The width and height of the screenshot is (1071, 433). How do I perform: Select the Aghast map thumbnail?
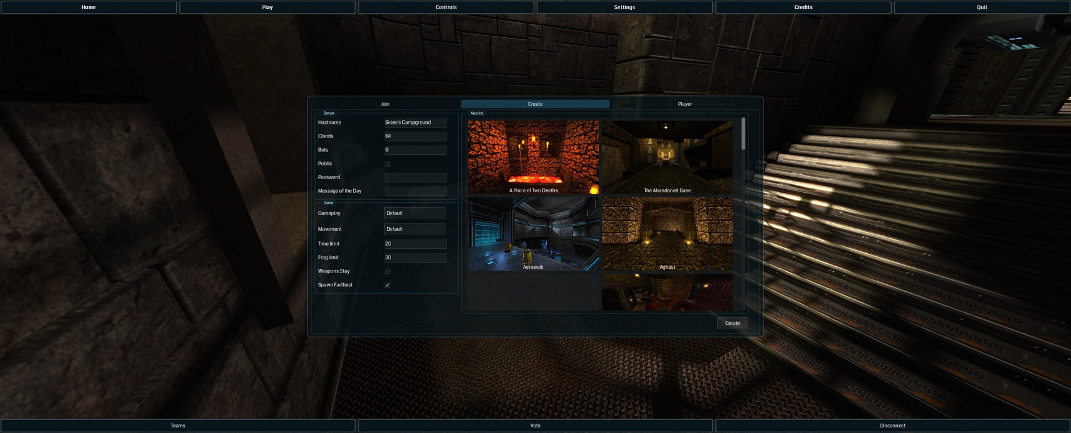click(668, 234)
